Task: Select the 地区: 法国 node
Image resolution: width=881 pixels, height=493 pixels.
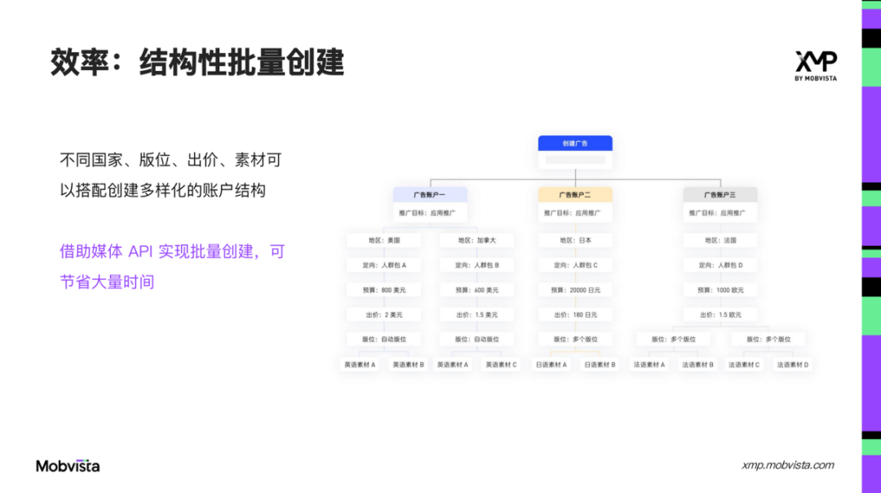Action: (x=721, y=239)
